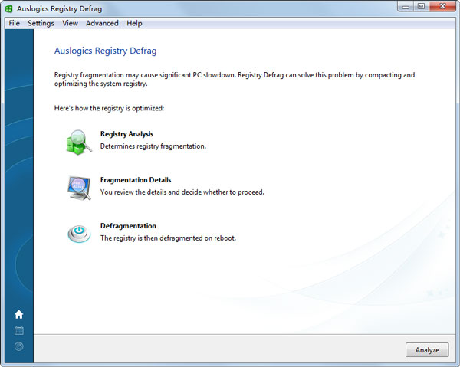Maximize the Registry Defrag window
Screen dimensions: 460x367
421,6
